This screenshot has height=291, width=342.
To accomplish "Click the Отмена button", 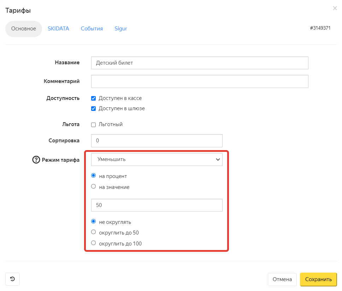I will [282, 279].
